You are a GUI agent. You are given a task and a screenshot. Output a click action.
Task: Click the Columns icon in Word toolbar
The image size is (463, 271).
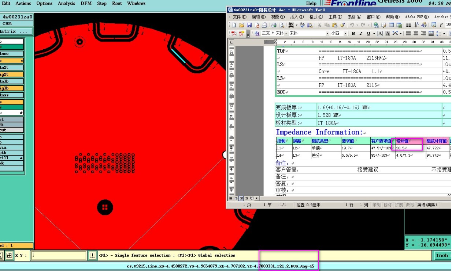408,25
